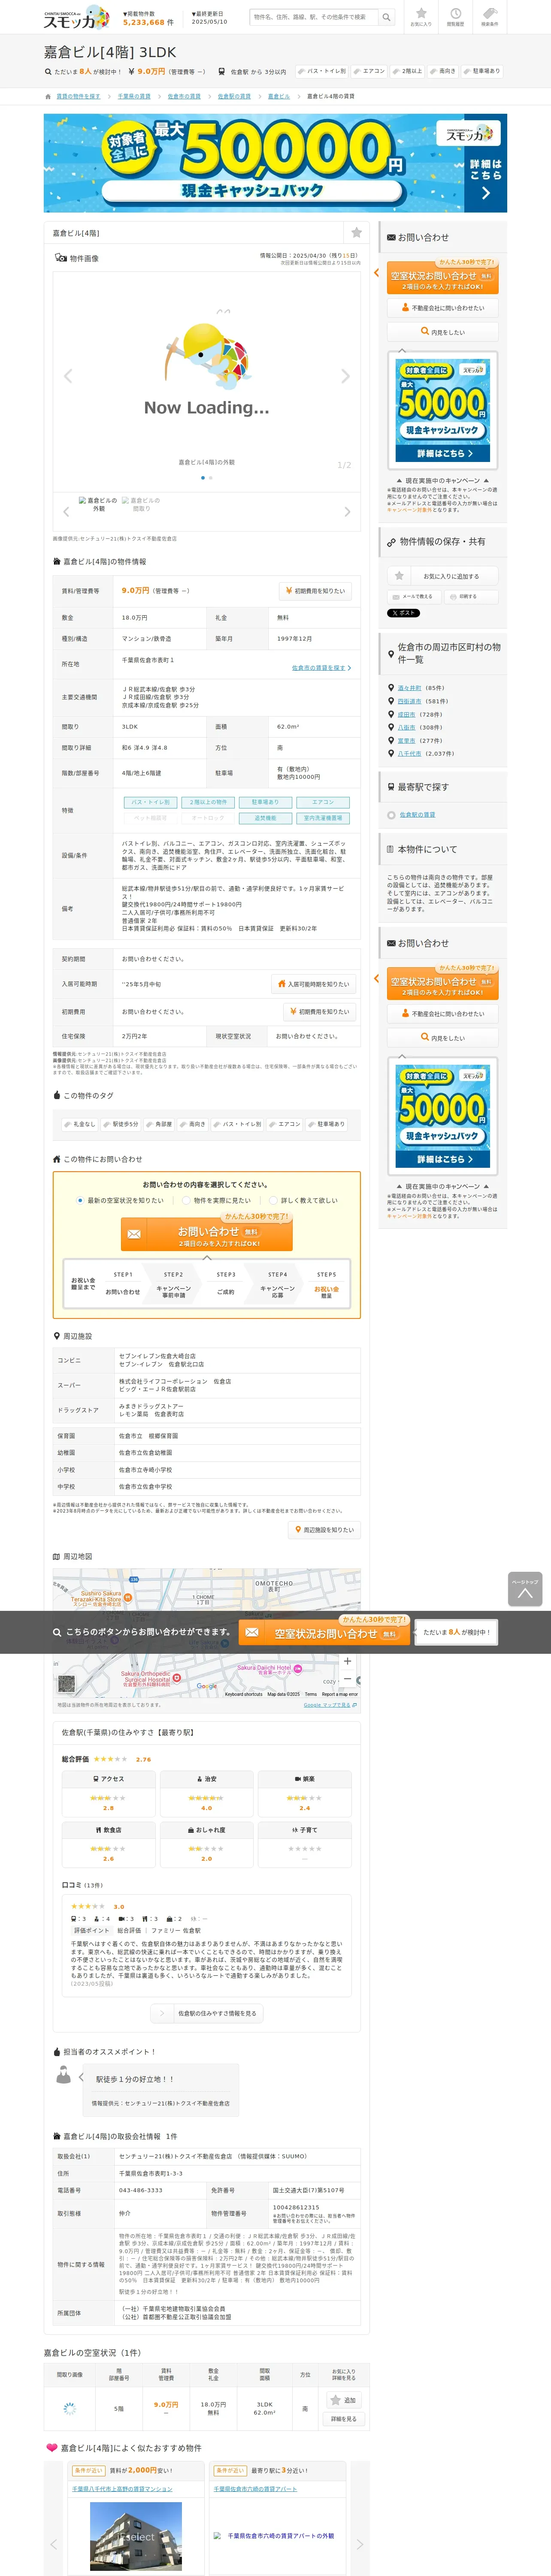This screenshot has width=551, height=2576.
Task: Expand 佐倉駅の住みやすさ情報を見る
Action: point(207,2013)
